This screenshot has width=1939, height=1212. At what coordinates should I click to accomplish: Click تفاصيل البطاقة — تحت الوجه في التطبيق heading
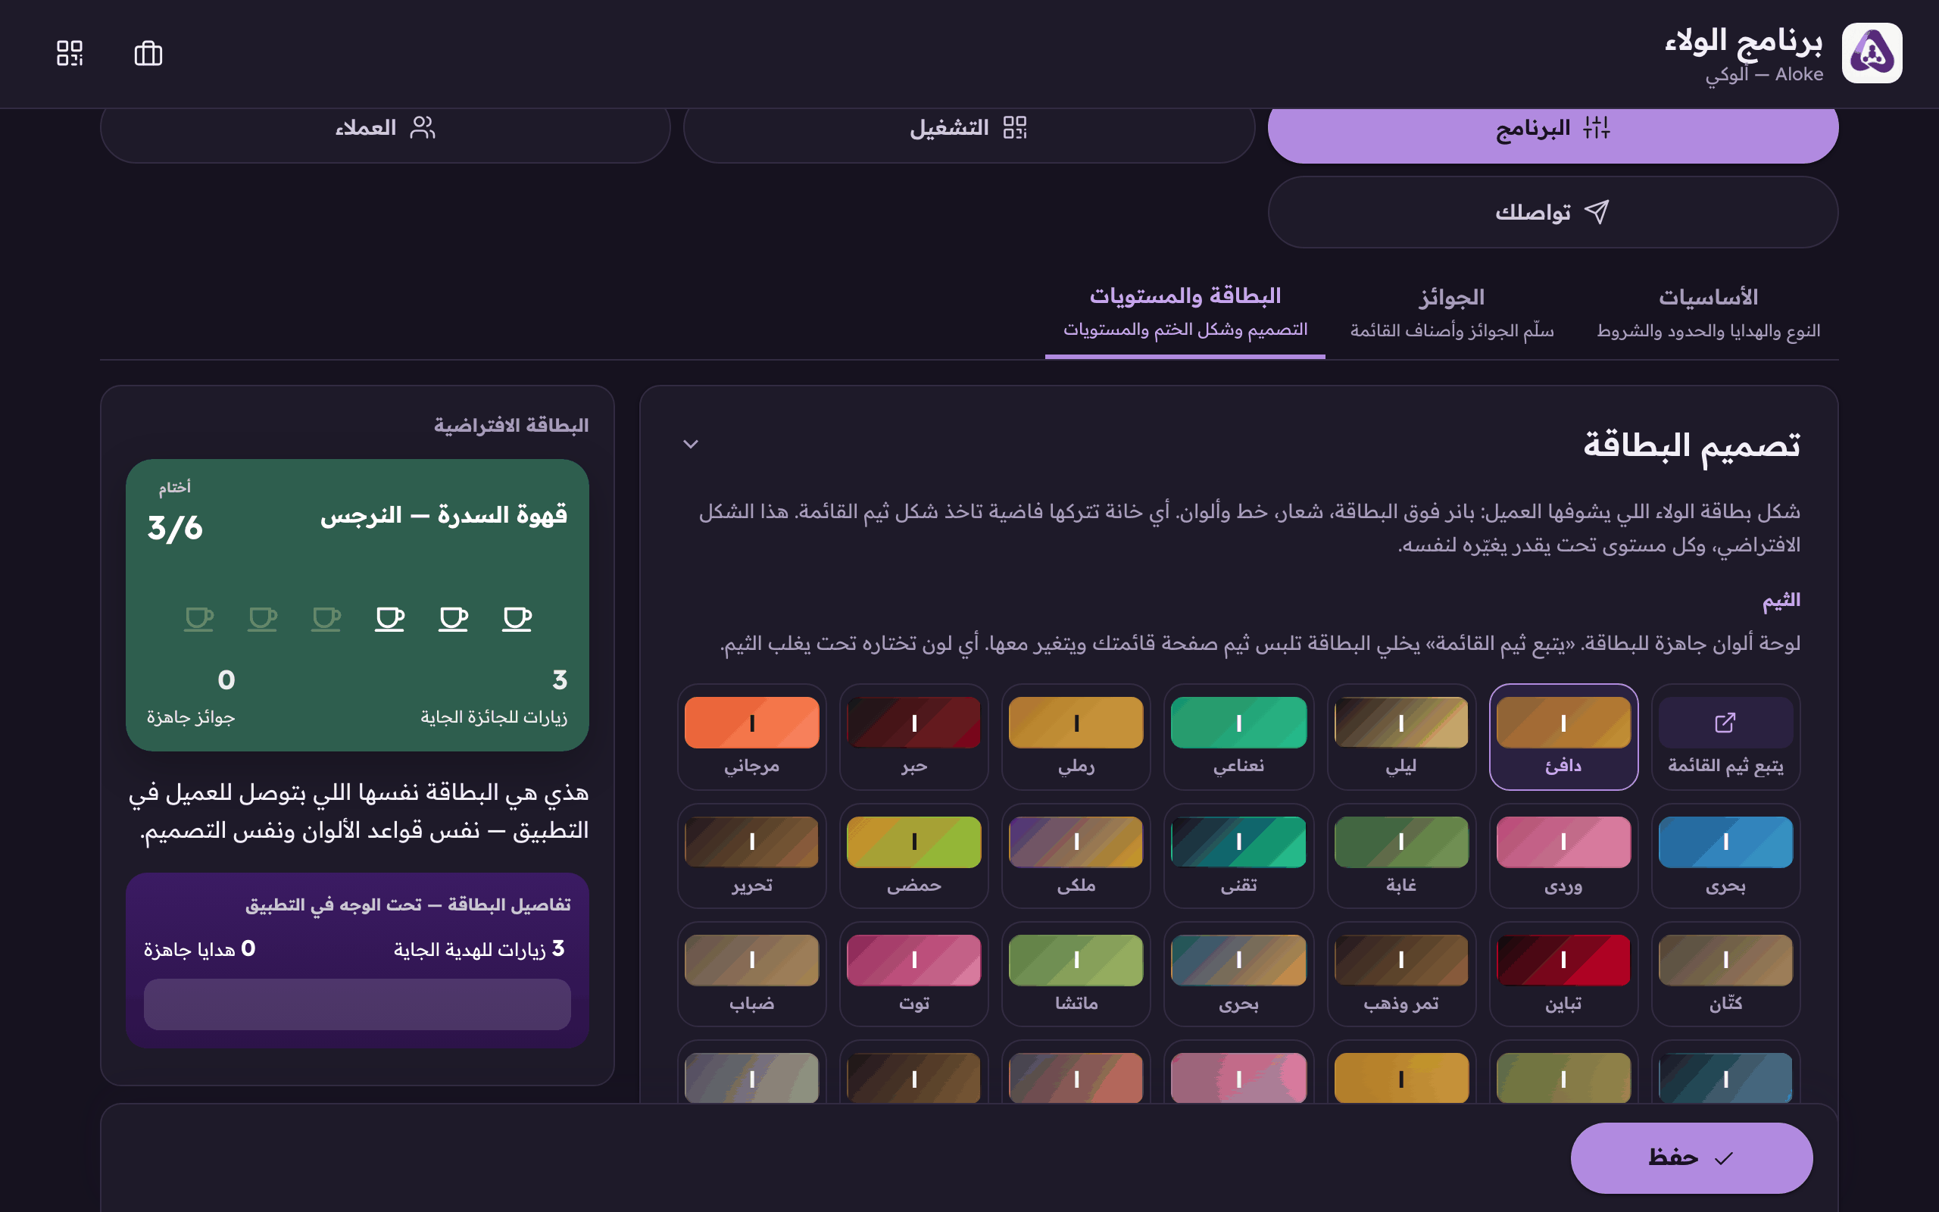click(407, 905)
